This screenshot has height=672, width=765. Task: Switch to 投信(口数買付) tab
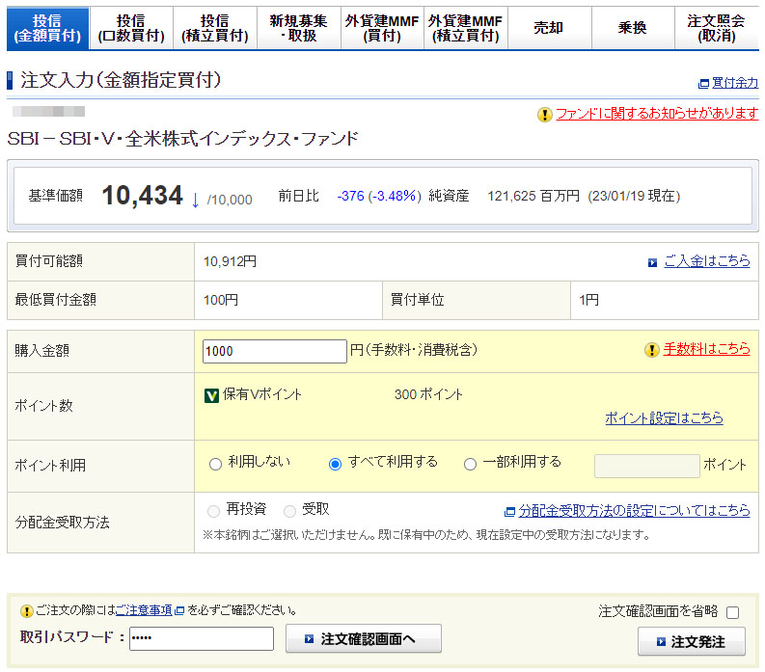click(x=130, y=29)
